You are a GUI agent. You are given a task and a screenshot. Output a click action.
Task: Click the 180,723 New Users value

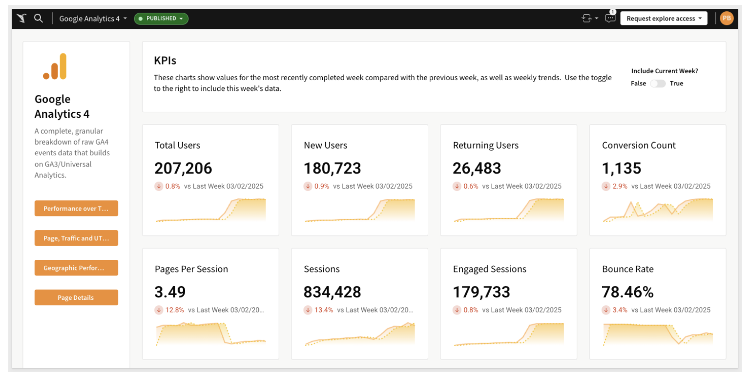point(333,168)
